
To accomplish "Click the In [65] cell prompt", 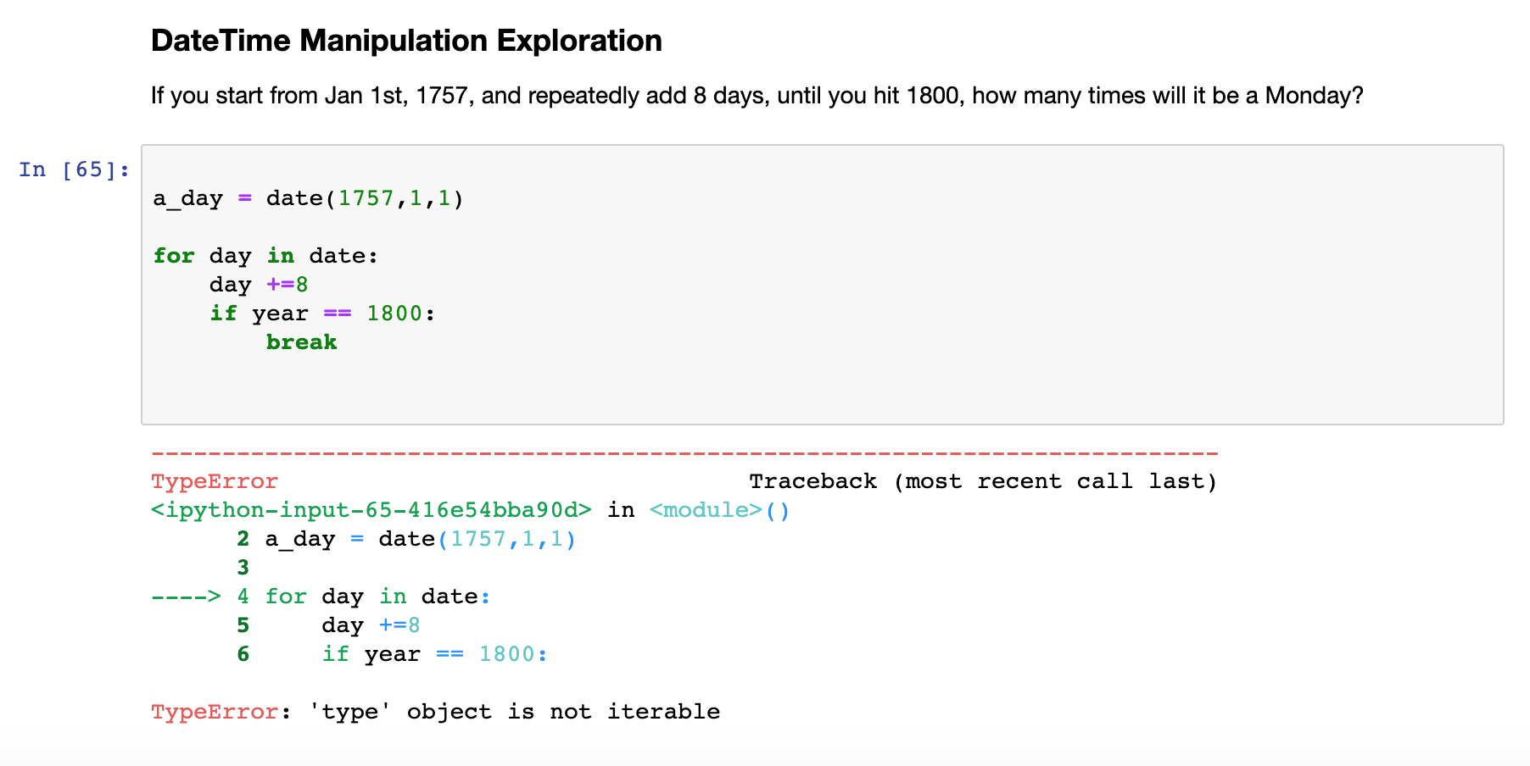I will click(72, 169).
